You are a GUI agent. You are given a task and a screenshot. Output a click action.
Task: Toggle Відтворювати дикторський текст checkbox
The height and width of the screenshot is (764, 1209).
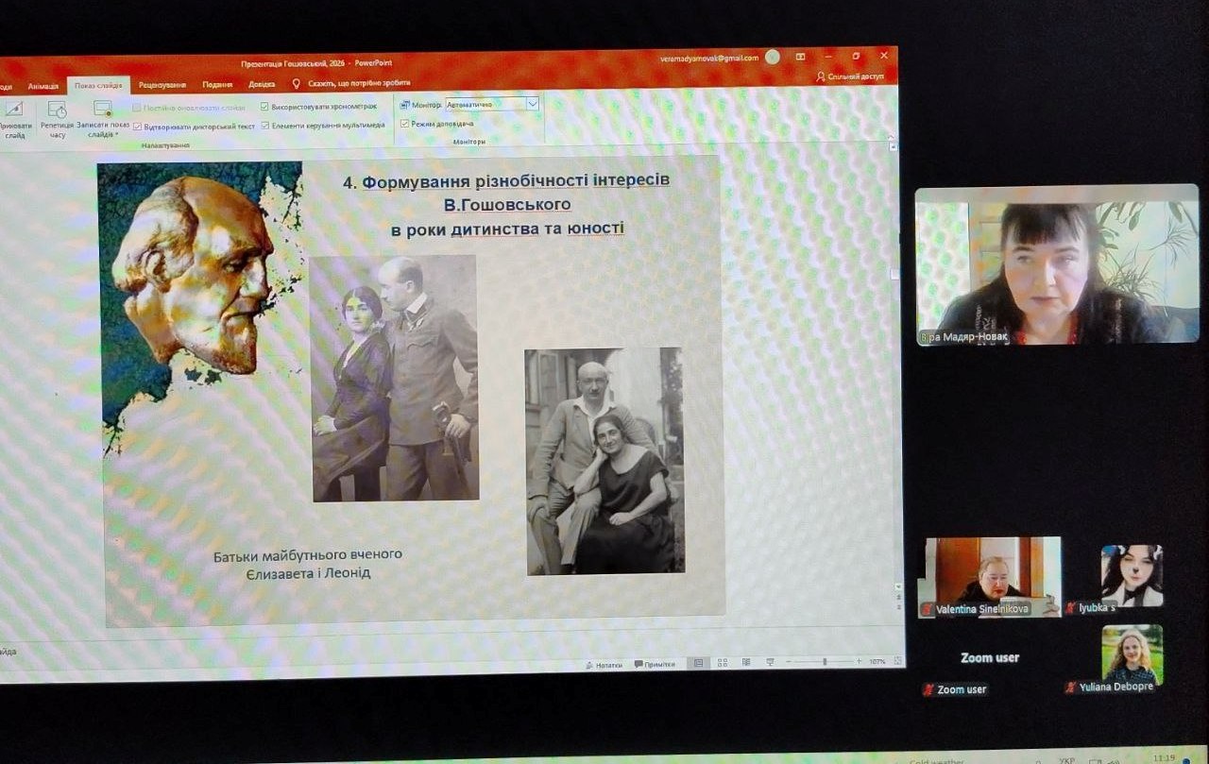138,126
